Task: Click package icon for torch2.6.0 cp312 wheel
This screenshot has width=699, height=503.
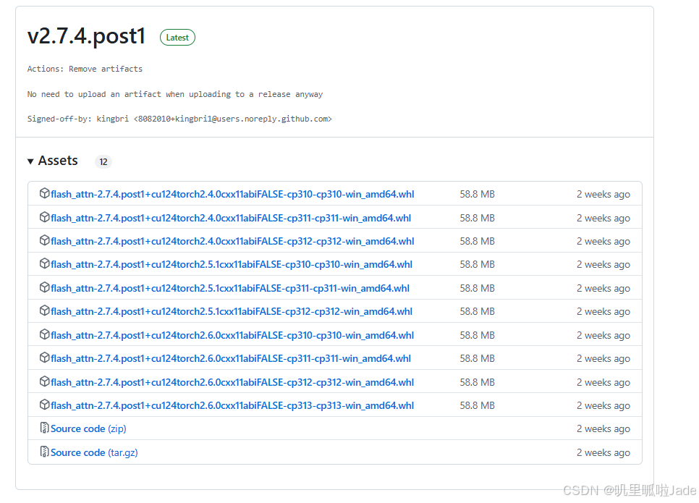Action: tap(44, 381)
